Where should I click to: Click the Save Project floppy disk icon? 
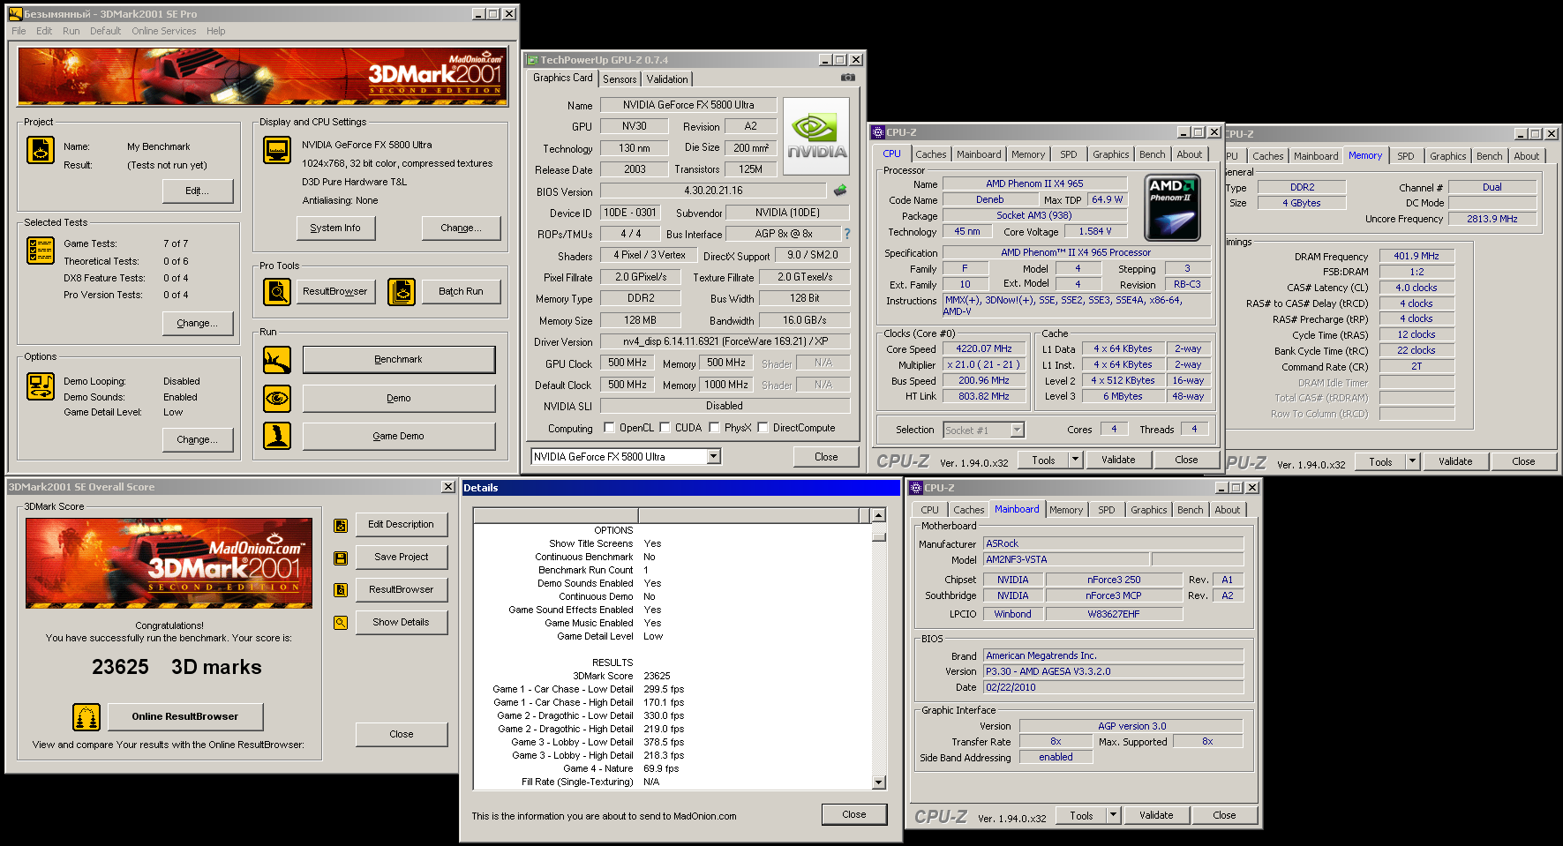(x=341, y=558)
